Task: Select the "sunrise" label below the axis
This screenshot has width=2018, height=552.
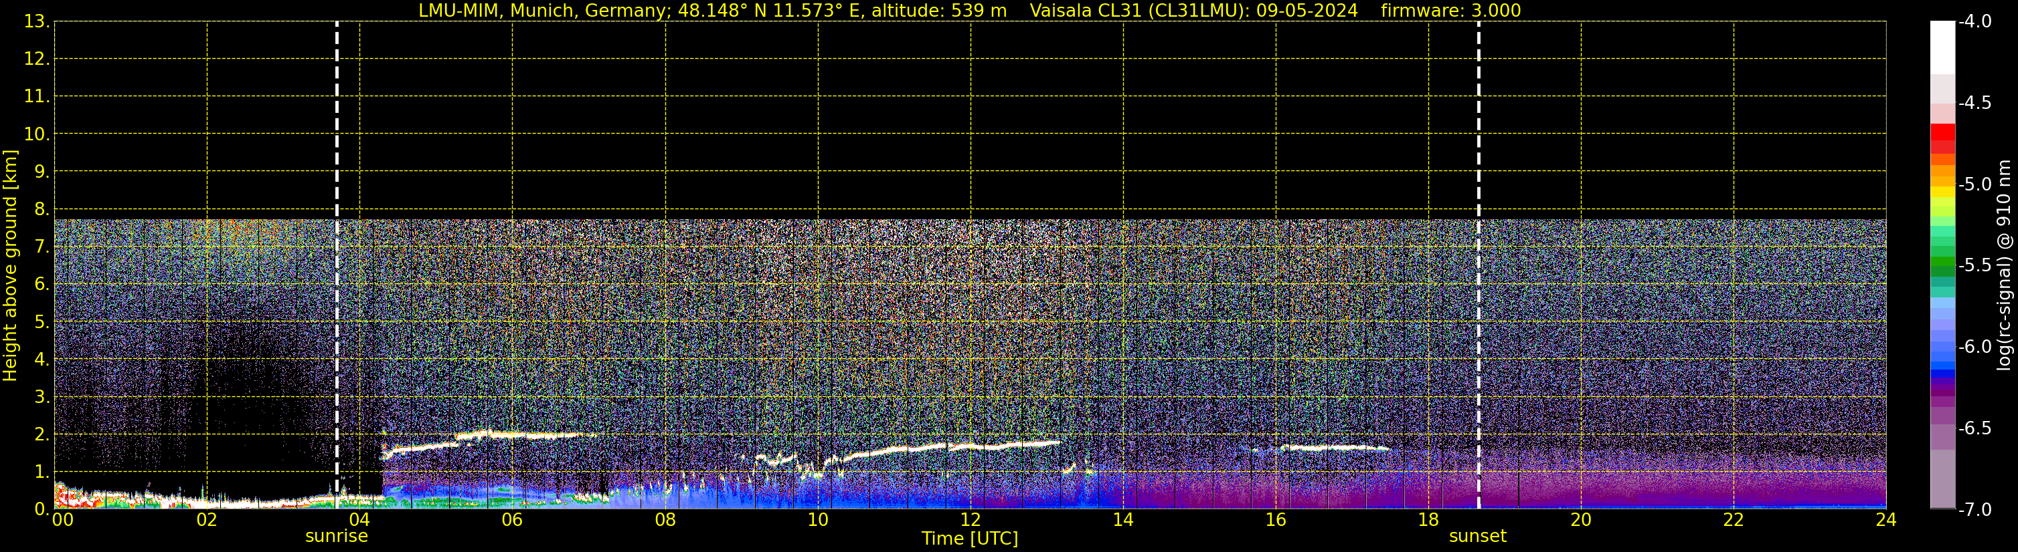Action: click(x=336, y=537)
